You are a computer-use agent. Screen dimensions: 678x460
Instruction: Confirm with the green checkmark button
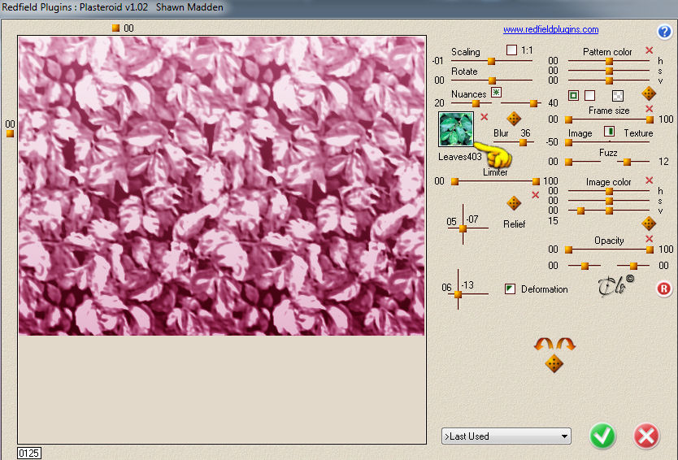click(602, 436)
